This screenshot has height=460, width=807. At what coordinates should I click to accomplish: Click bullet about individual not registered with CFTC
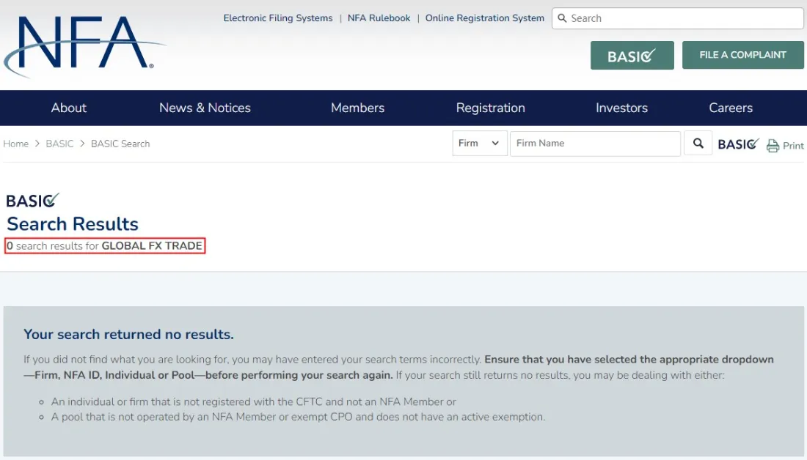253,402
